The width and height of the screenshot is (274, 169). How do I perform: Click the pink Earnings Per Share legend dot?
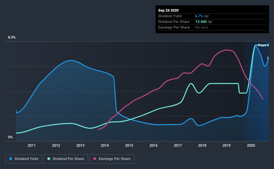[95, 159]
